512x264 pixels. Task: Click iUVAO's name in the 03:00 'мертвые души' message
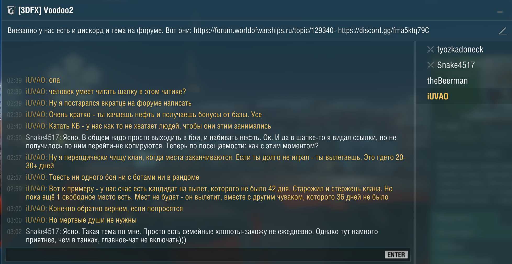36,220
